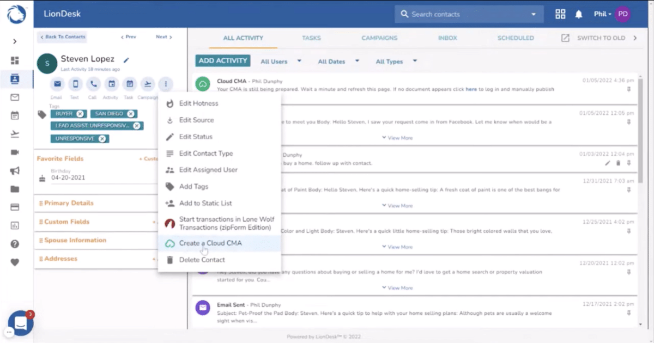The height and width of the screenshot is (343, 654).
Task: Toggle the three-dot more actions button
Action: (166, 84)
